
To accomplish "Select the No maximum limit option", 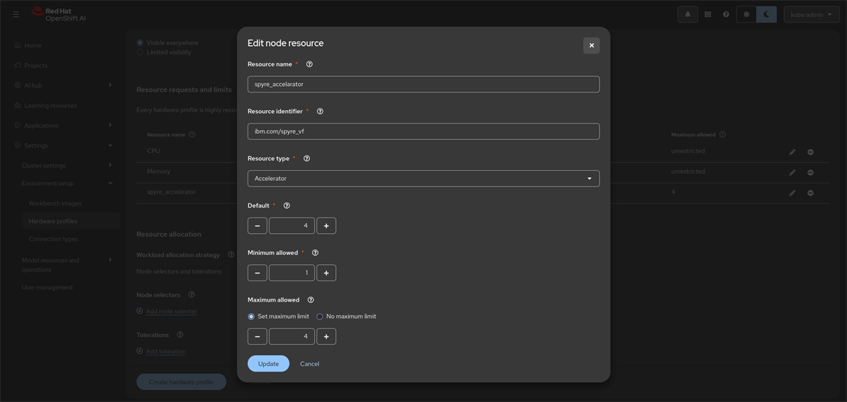I will (x=320, y=317).
